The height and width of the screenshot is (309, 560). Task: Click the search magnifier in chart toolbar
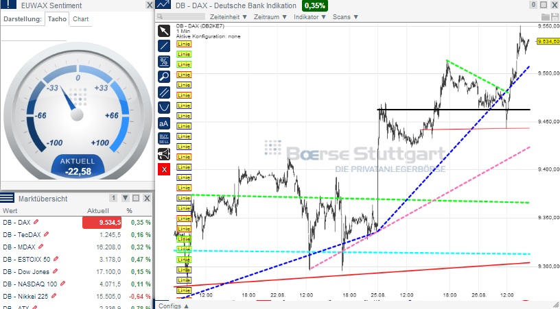(x=160, y=16)
